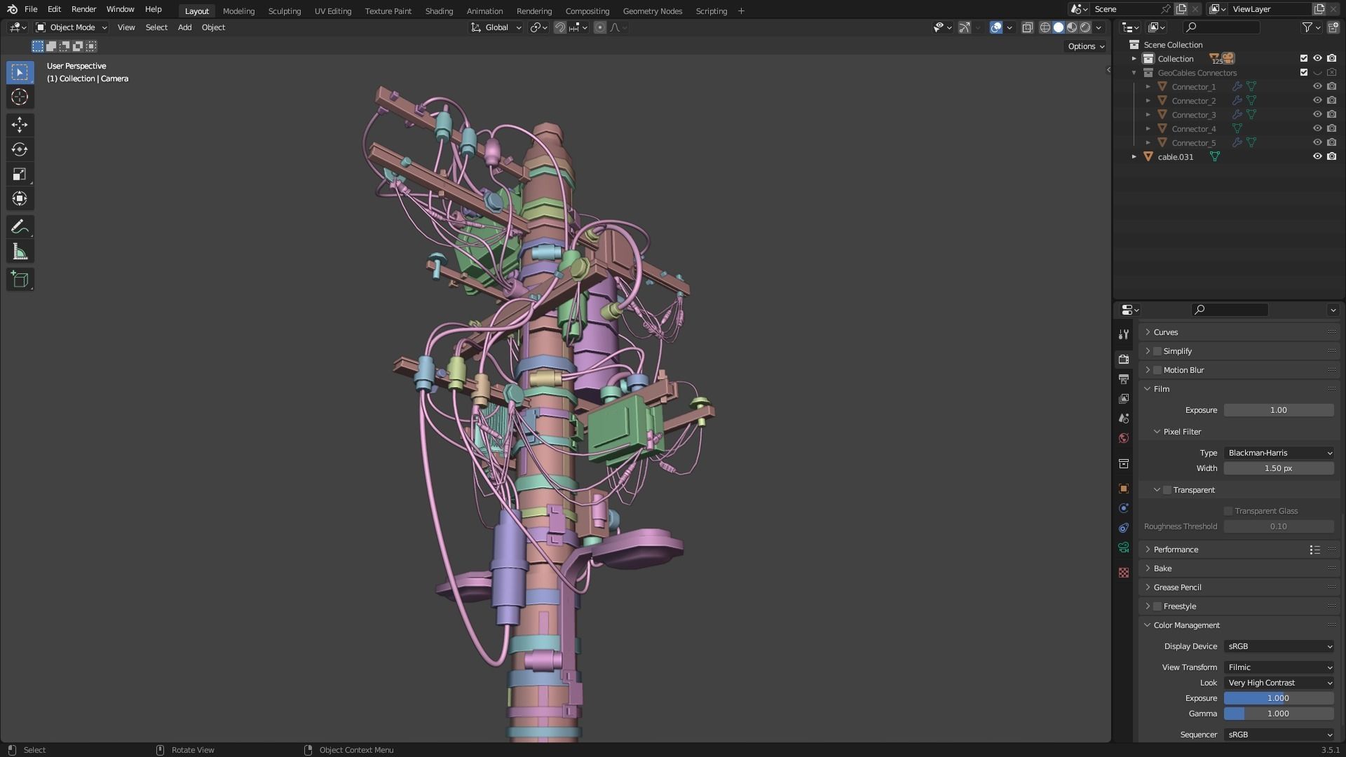Activate the Annotate tool

[x=20, y=227]
